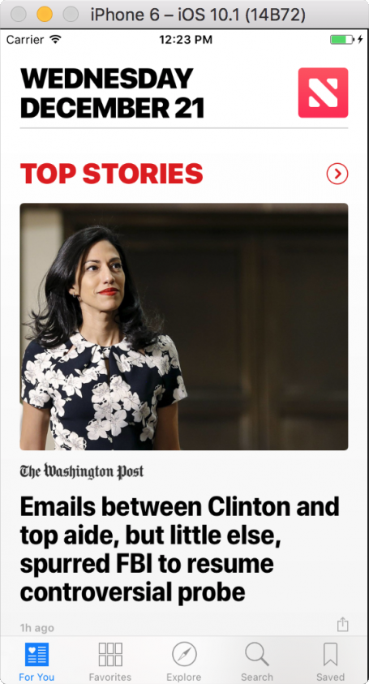Switch to the Favorites tab label
The image size is (369, 684).
pyautogui.click(x=110, y=677)
